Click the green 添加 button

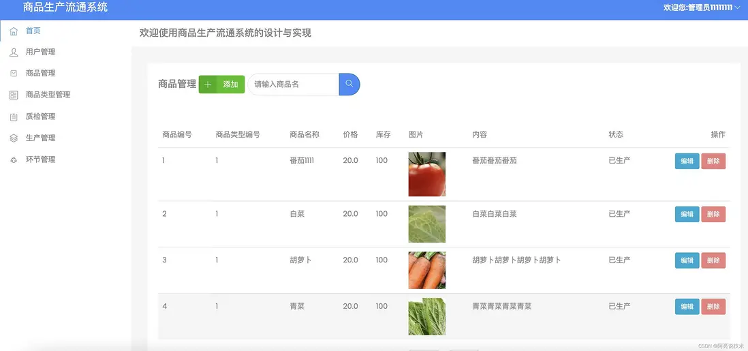coord(222,85)
